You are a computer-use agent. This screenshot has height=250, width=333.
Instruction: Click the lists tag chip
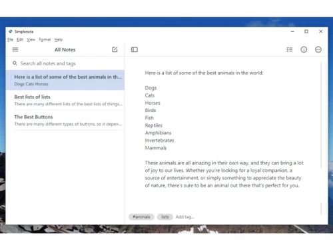(165, 217)
